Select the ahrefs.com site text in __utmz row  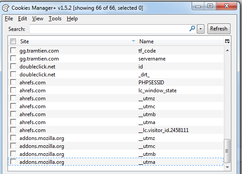tap(33, 98)
